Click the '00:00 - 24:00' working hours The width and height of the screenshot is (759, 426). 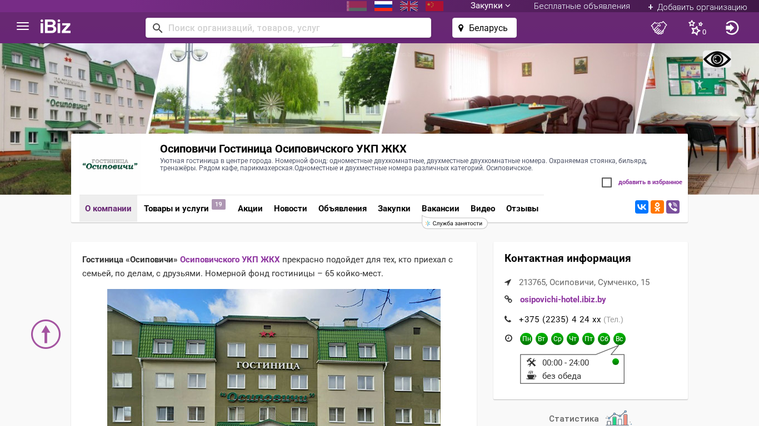coord(566,363)
